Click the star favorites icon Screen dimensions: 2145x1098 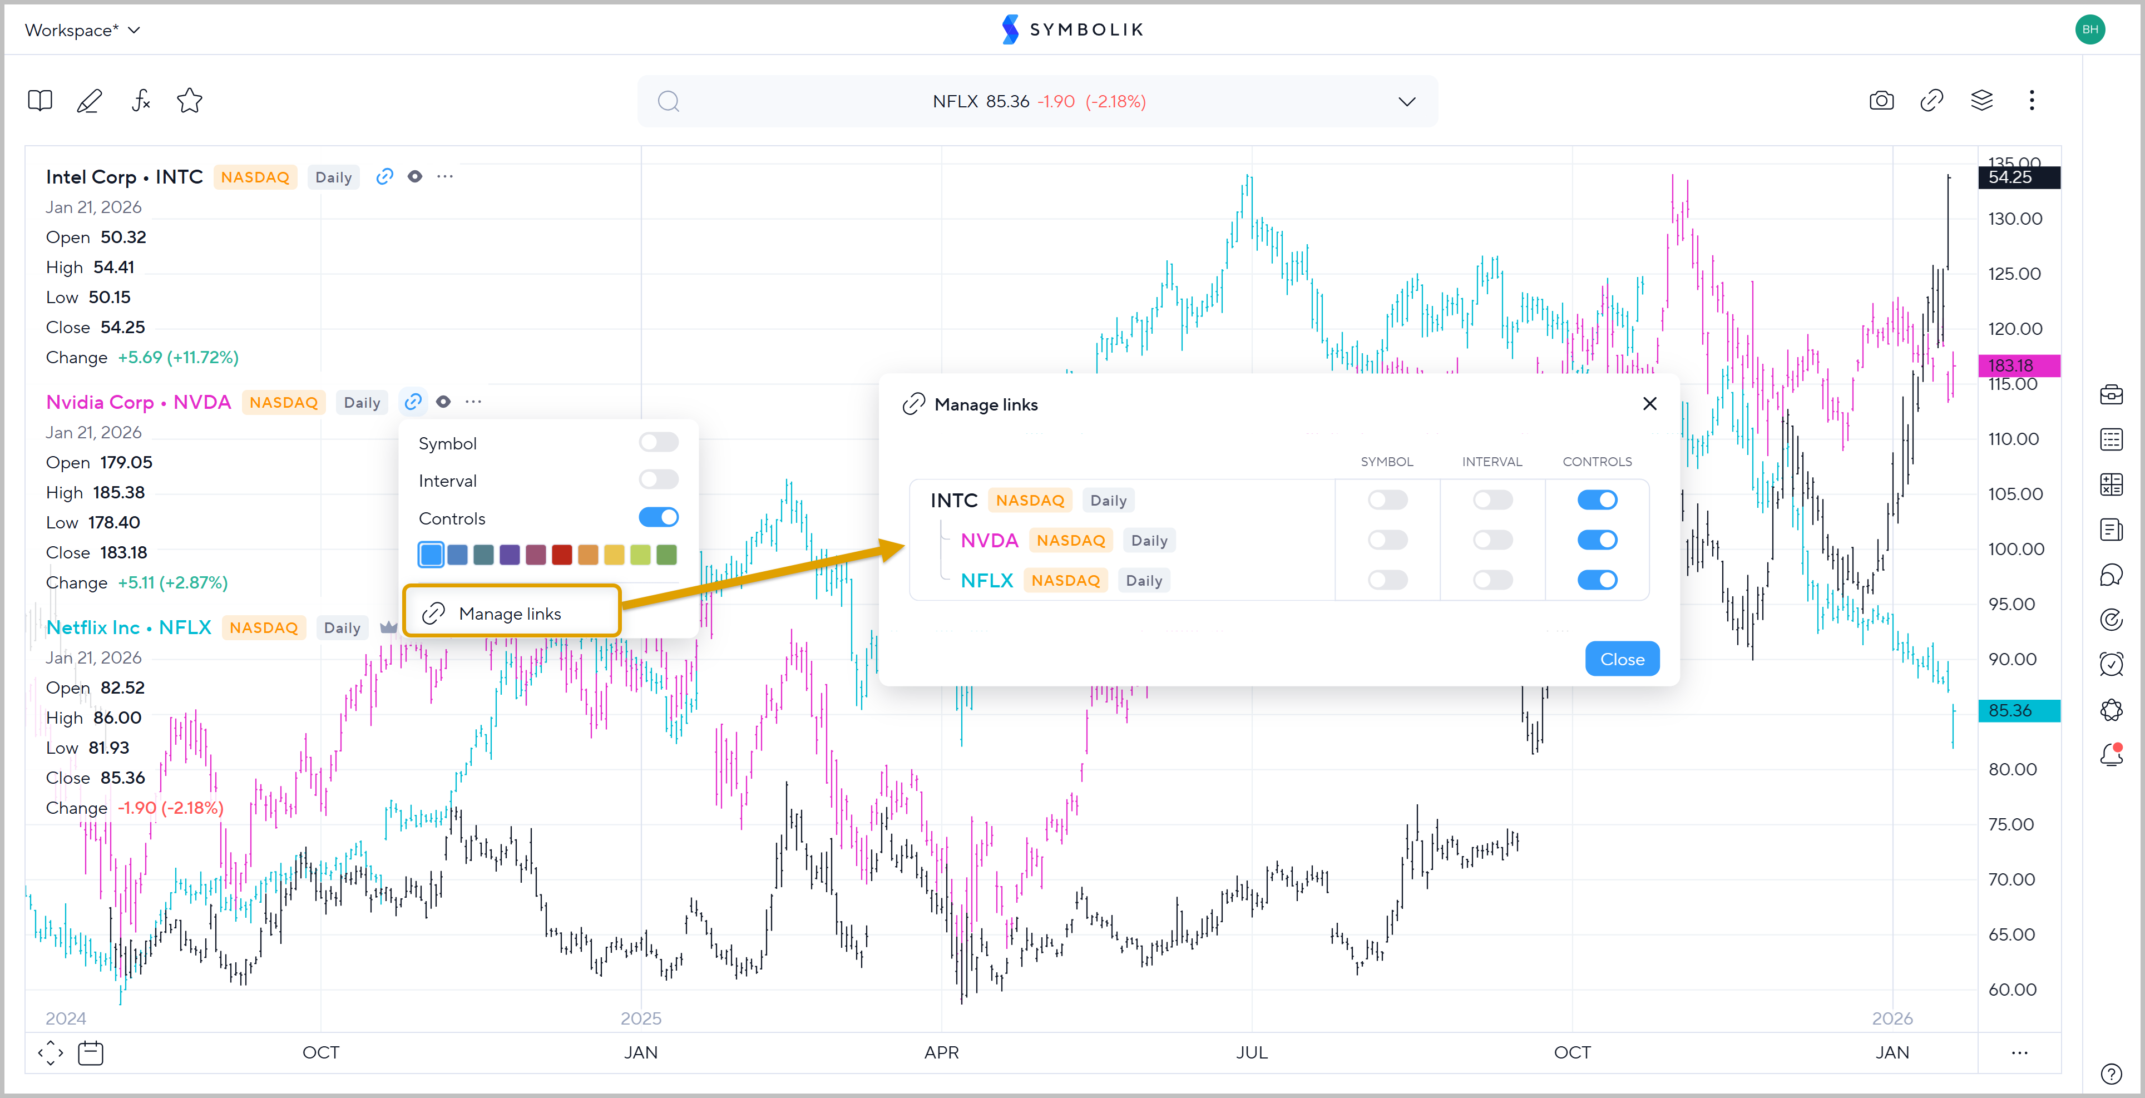[x=190, y=101]
